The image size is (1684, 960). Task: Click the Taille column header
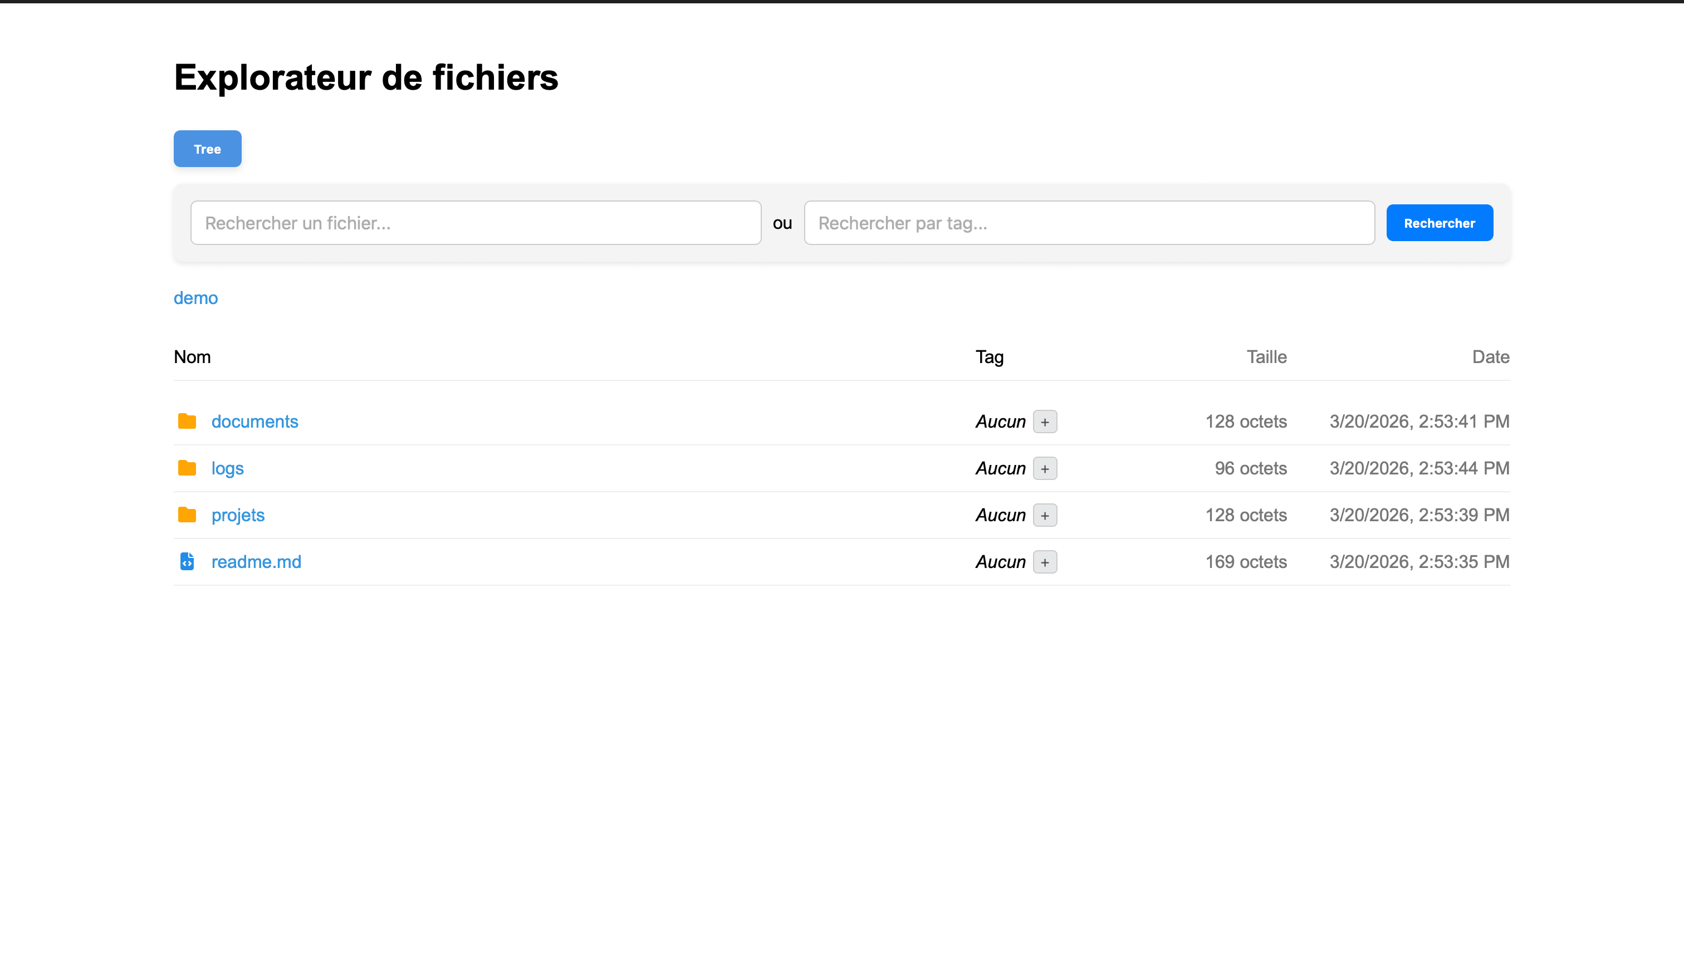1266,357
